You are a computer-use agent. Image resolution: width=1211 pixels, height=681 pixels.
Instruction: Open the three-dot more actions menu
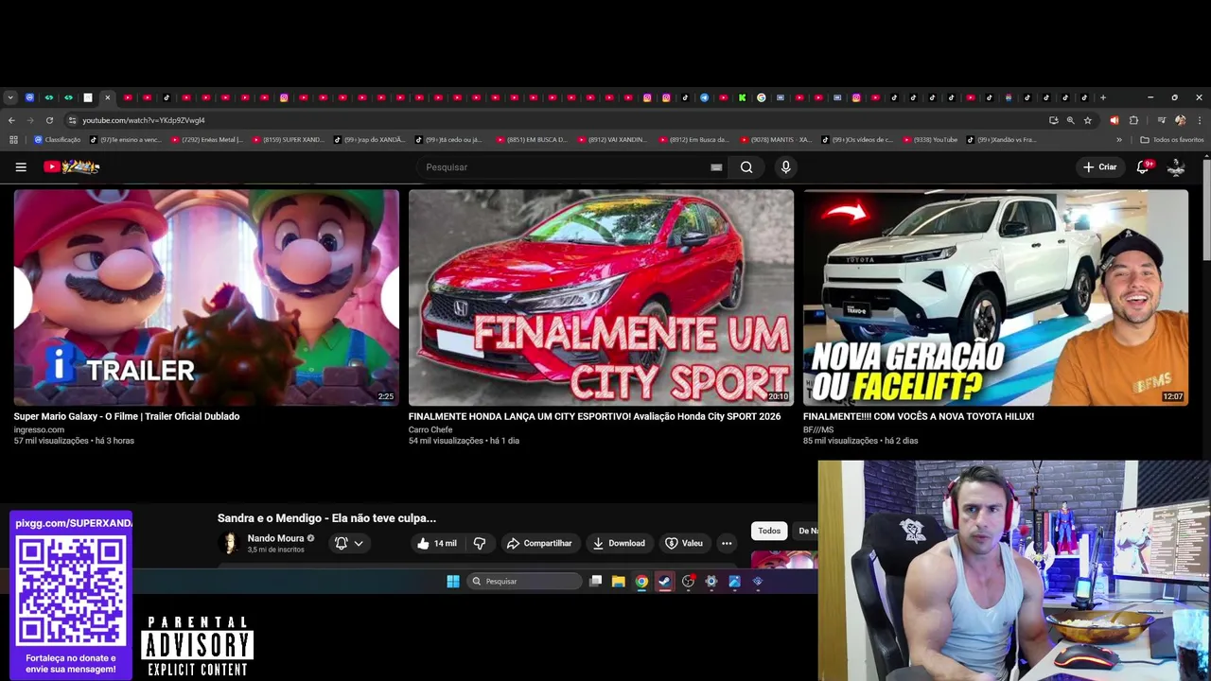(x=727, y=543)
